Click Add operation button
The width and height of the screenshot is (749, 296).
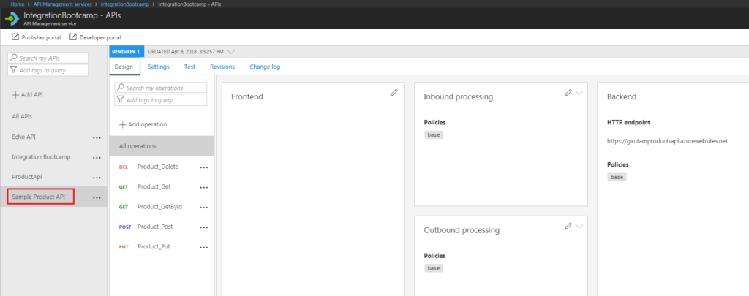pos(143,124)
